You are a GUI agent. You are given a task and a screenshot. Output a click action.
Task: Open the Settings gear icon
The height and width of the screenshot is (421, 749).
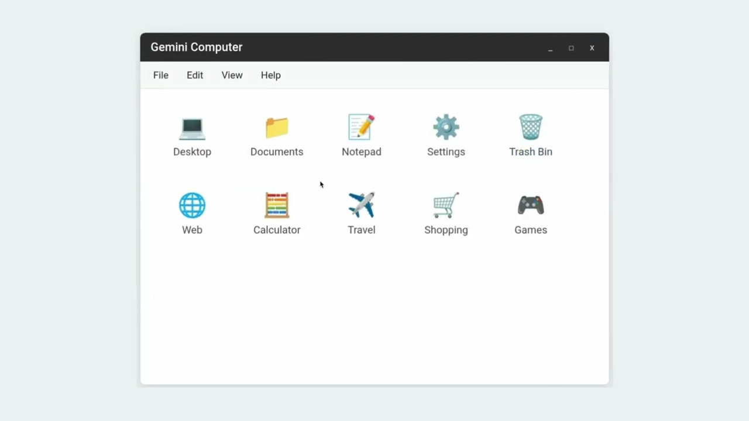point(446,127)
